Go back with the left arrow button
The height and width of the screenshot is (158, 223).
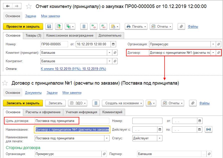point(8,6)
